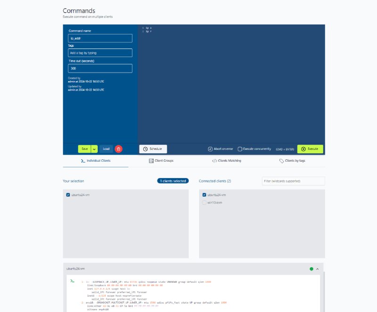
Task: Click the output panel vertical scrollbar
Action: [324, 292]
